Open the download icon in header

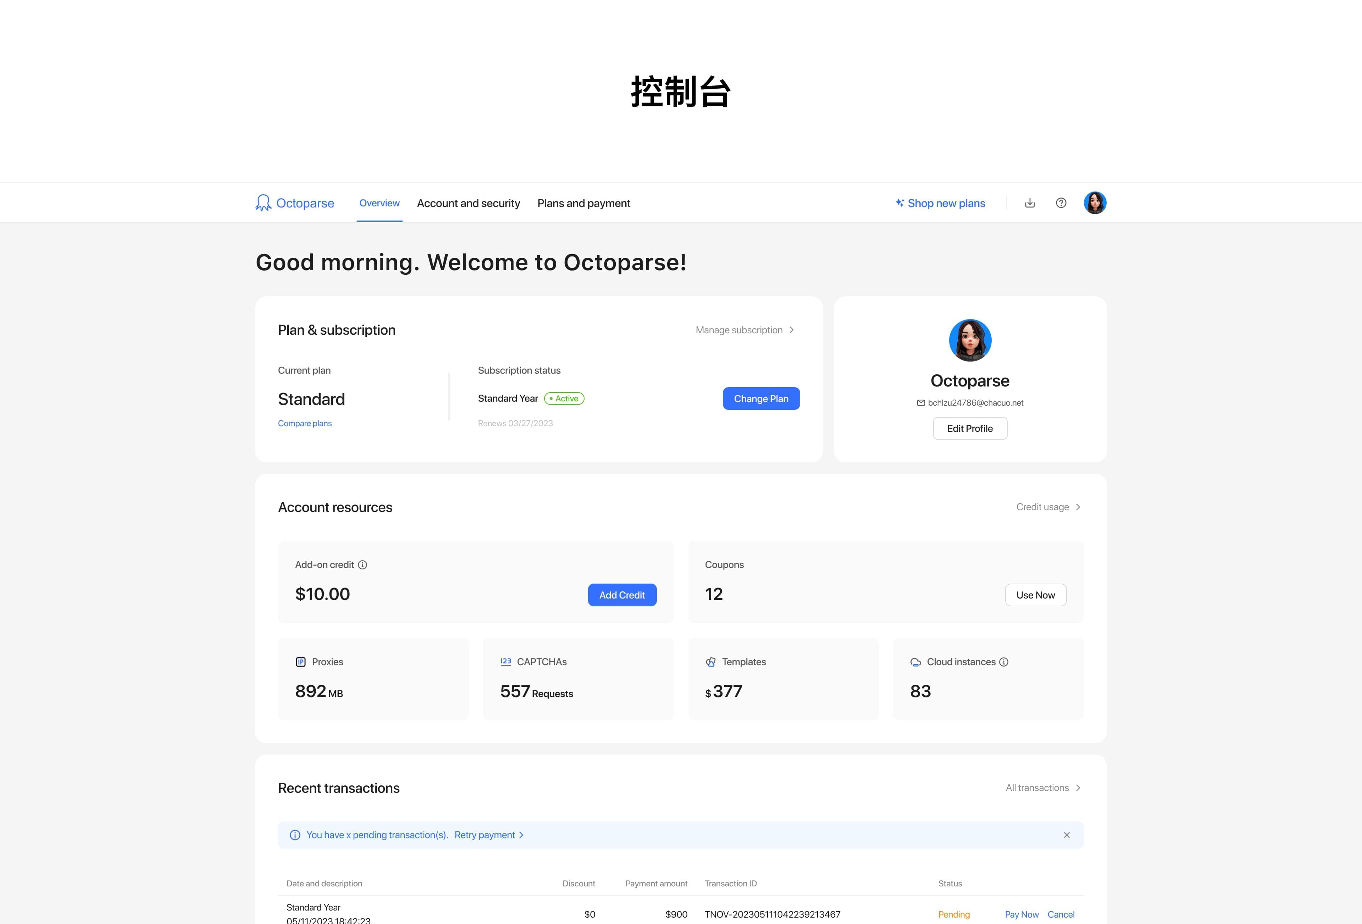(1030, 203)
